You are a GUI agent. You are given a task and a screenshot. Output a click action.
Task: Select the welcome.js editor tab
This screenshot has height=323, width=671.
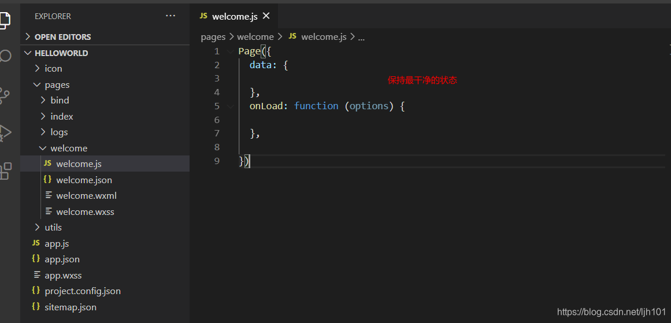pos(235,16)
